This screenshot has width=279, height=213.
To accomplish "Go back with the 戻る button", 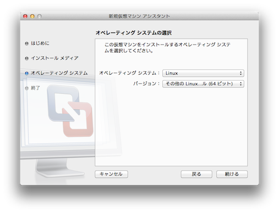I will click(196, 174).
